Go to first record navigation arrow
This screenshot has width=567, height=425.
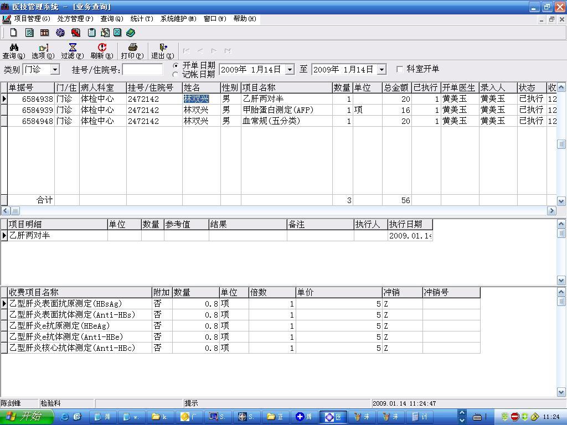[186, 51]
